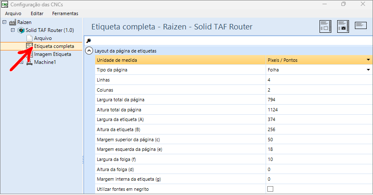Image resolution: width=373 pixels, height=195 pixels.
Task: Select Raizen root tree item
Action: click(x=24, y=22)
